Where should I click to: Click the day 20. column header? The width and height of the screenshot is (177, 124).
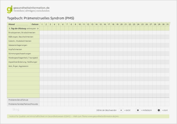point(121,24)
